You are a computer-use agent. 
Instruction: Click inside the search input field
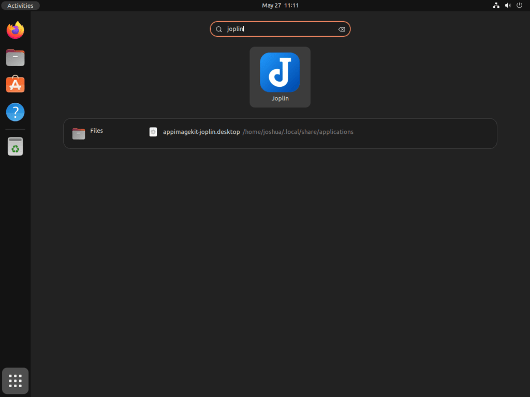coord(280,29)
